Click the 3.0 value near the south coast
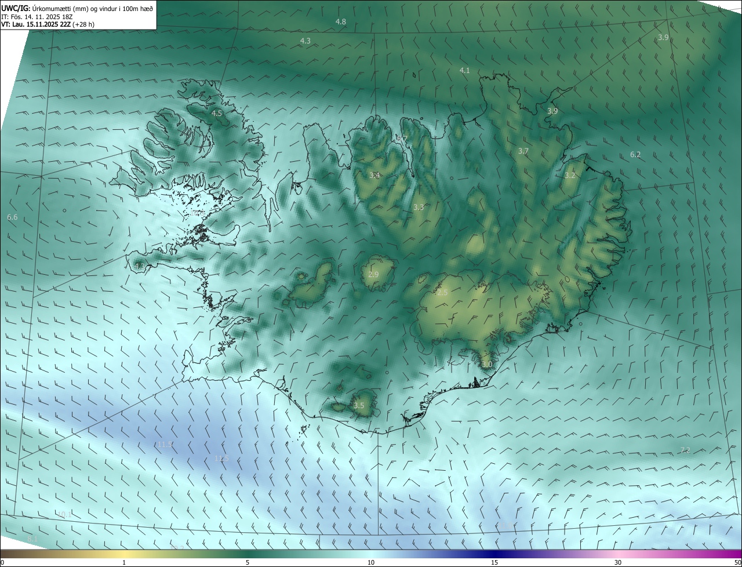The image size is (742, 567). (487, 364)
